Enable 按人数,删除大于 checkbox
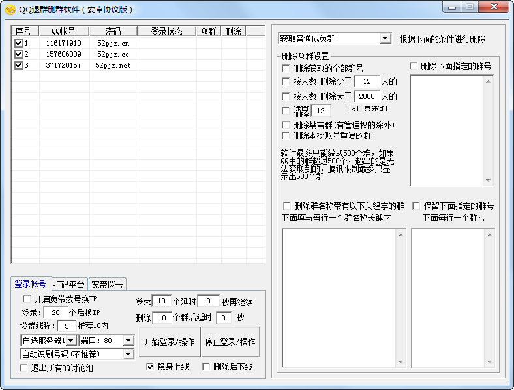The height and width of the screenshot is (390, 514). pos(286,96)
